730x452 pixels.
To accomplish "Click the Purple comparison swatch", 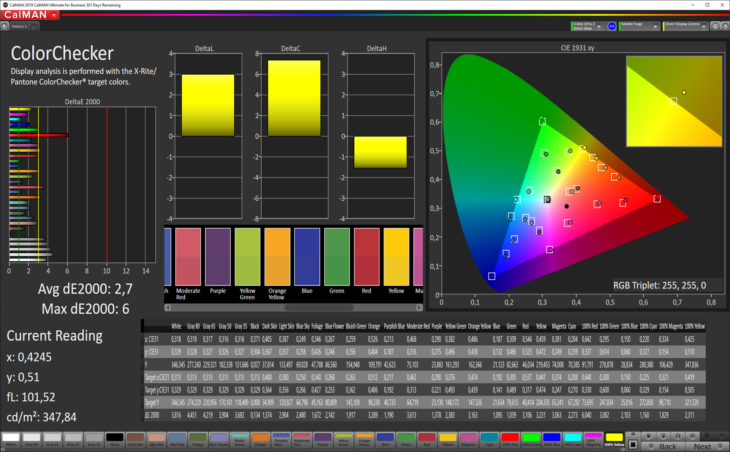I will tap(218, 257).
